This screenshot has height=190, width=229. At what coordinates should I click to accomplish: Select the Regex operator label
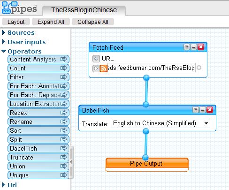click(x=18, y=113)
